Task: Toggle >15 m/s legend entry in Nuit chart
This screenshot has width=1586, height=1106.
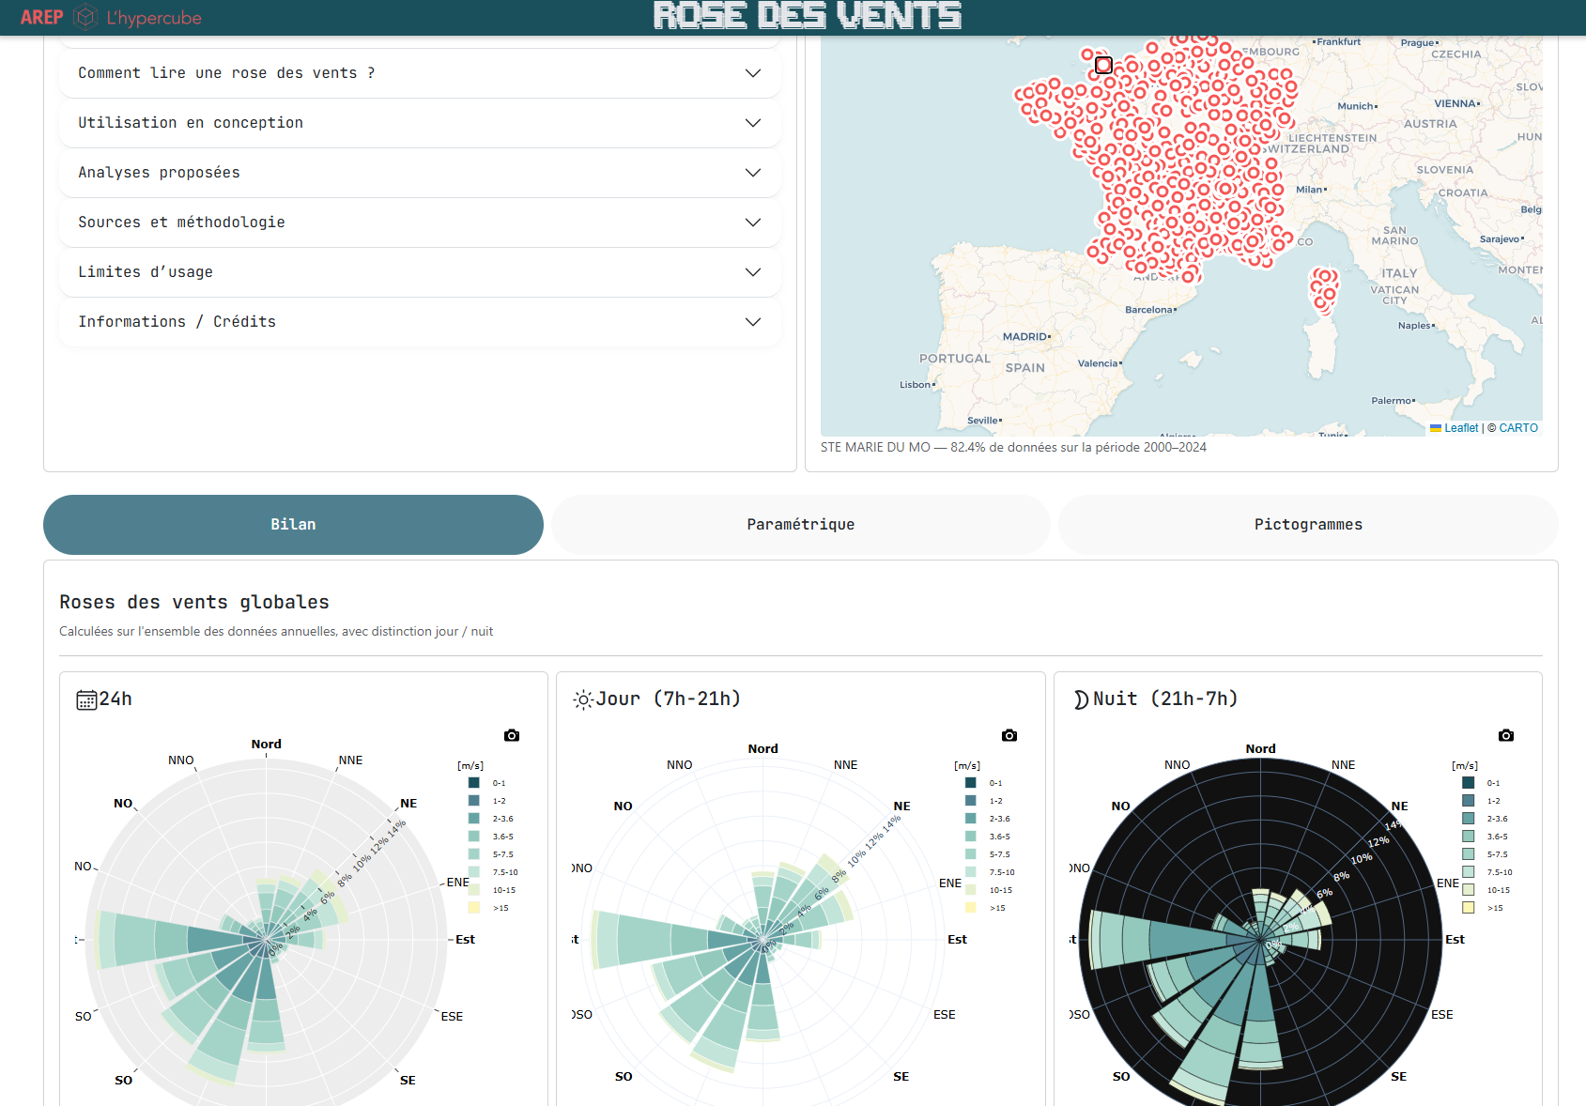Action: [1483, 908]
